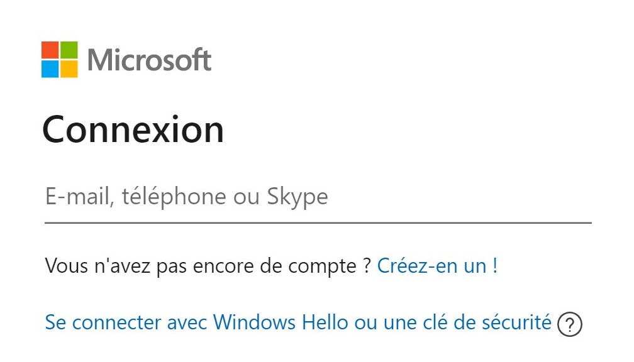
Task: Select the Microsoft wordmark text
Action: (149, 59)
